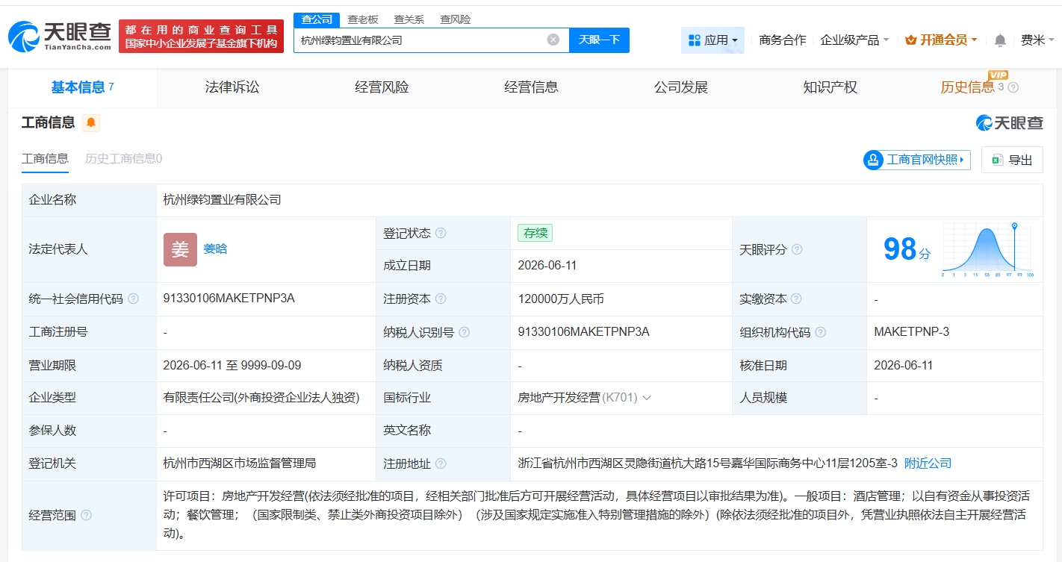The height and width of the screenshot is (562, 1062).
Task: Open the 附近公司 link
Action: 928,463
